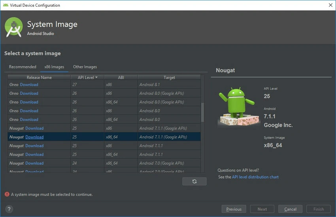Click the Release Name column header
The width and height of the screenshot is (336, 217).
tap(39, 78)
